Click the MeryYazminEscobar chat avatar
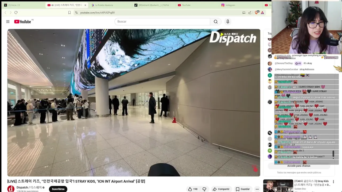 [270, 69]
